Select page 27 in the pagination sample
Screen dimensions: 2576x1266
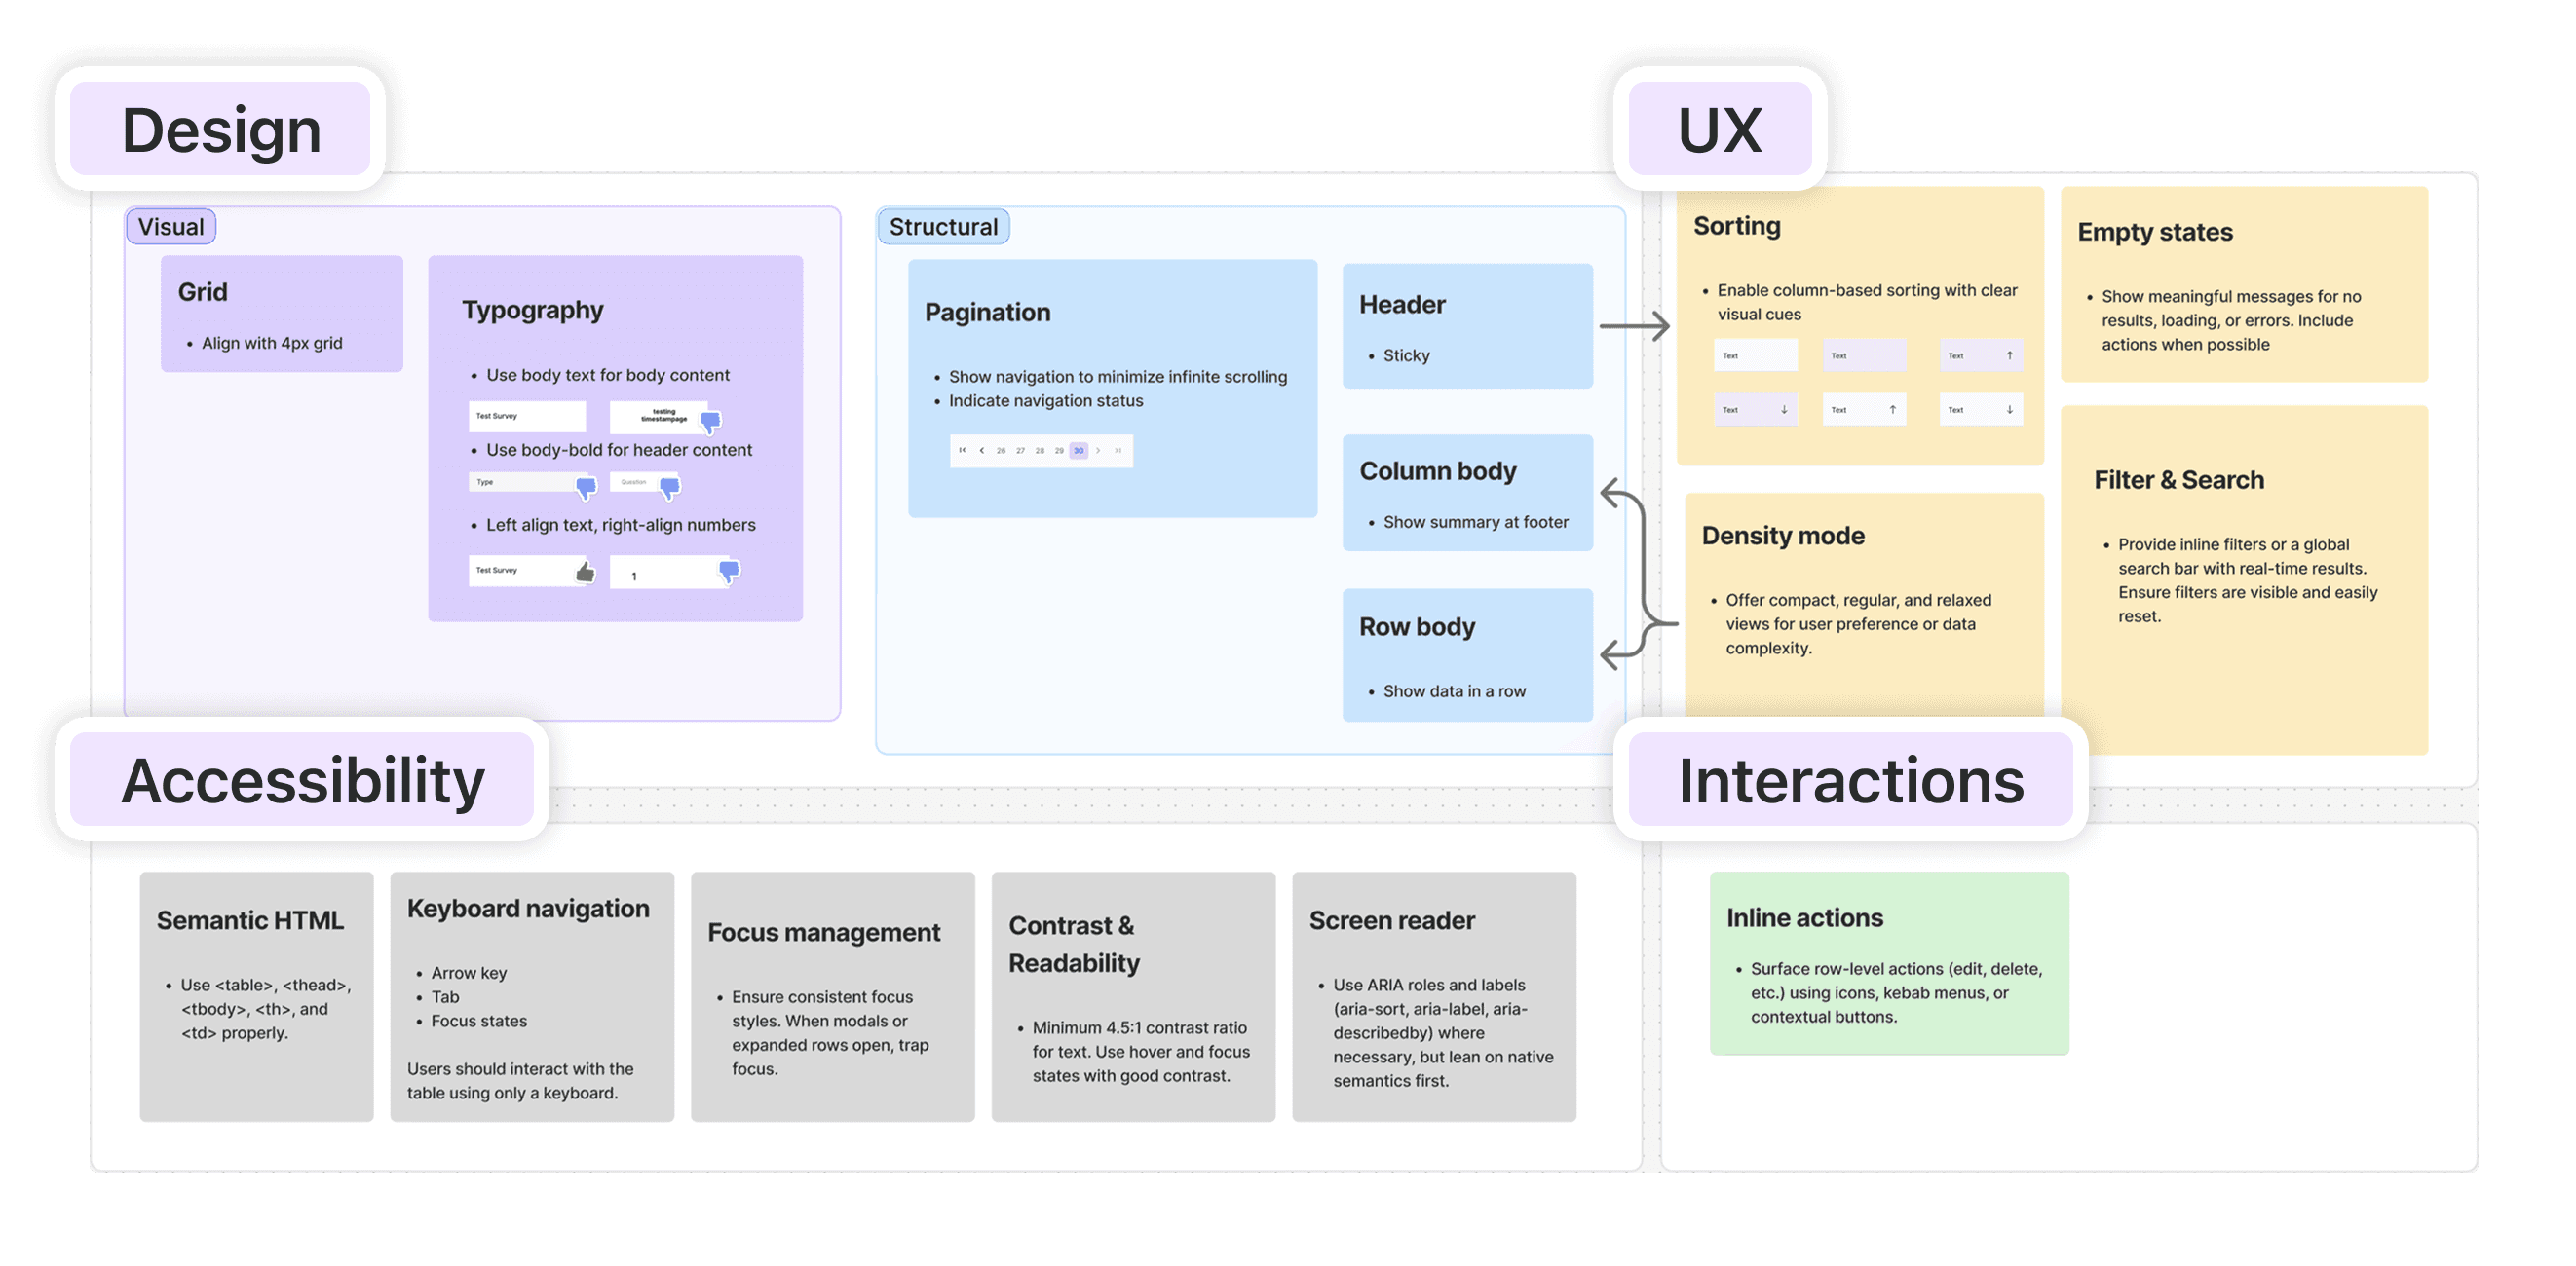(x=1021, y=451)
